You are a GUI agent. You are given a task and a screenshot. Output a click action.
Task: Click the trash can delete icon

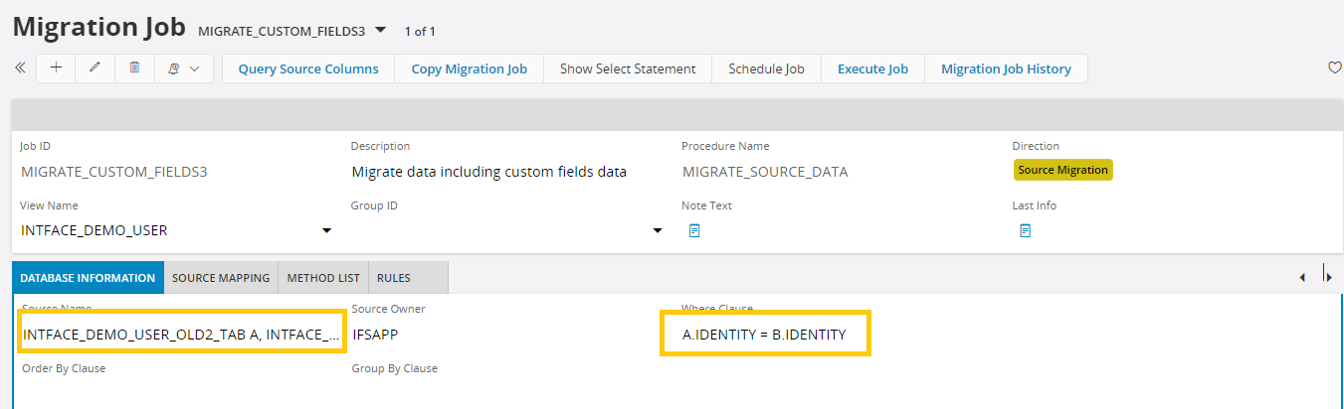(x=135, y=68)
